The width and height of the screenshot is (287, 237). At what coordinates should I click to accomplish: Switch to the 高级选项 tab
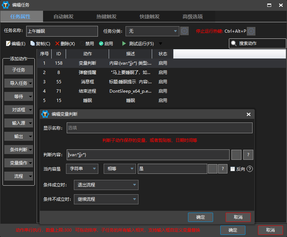click(x=193, y=17)
